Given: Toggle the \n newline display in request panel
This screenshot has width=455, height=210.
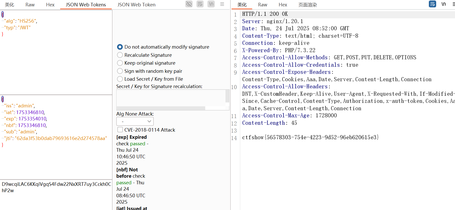Looking at the screenshot, I should (211, 4).
